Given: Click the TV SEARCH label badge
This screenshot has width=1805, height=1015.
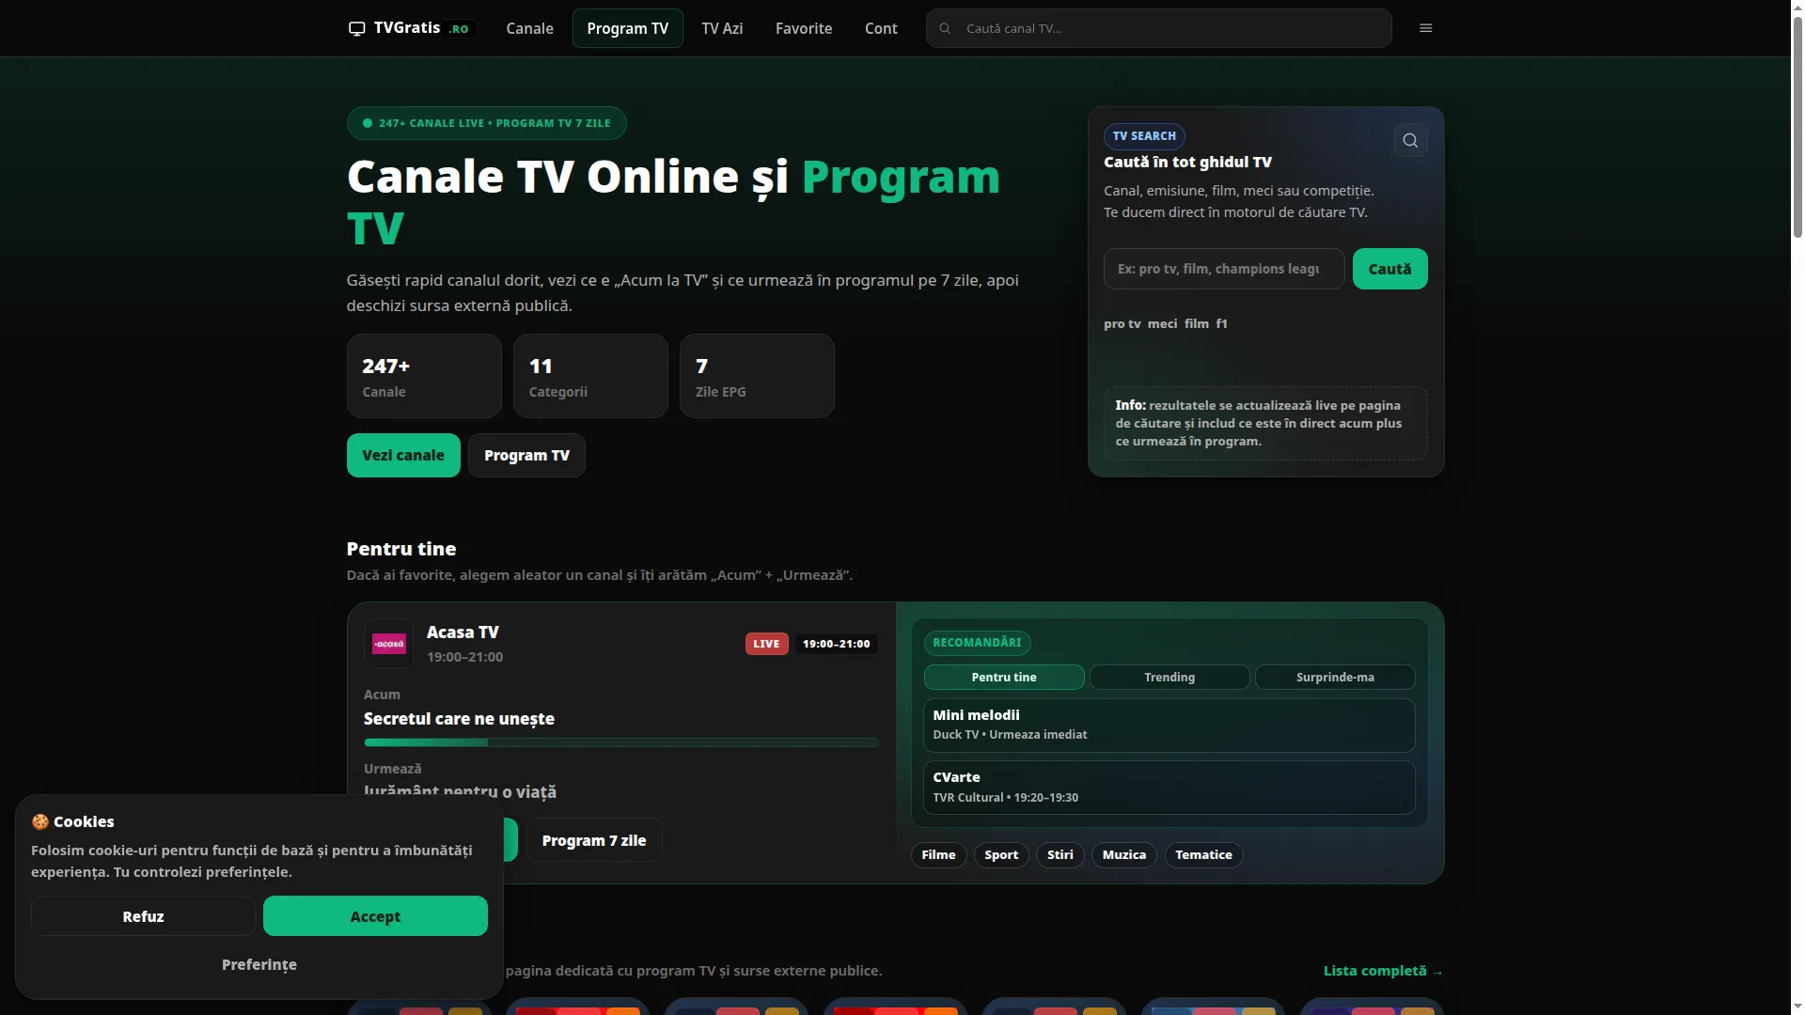Looking at the screenshot, I should tap(1144, 136).
